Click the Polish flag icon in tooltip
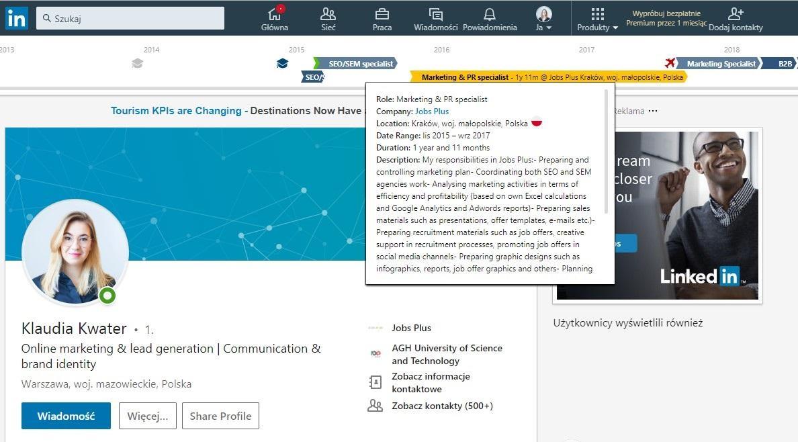The image size is (798, 442). click(x=537, y=123)
